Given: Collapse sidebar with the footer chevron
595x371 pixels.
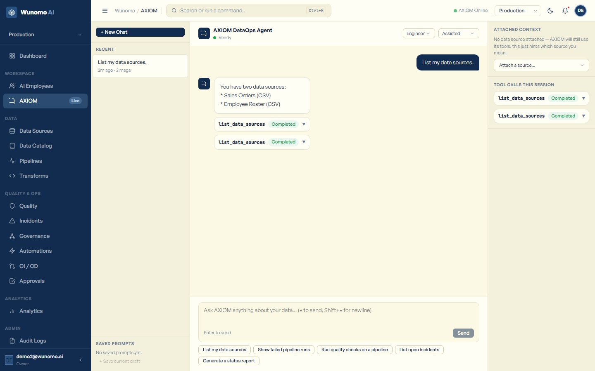Looking at the screenshot, I should click(81, 360).
